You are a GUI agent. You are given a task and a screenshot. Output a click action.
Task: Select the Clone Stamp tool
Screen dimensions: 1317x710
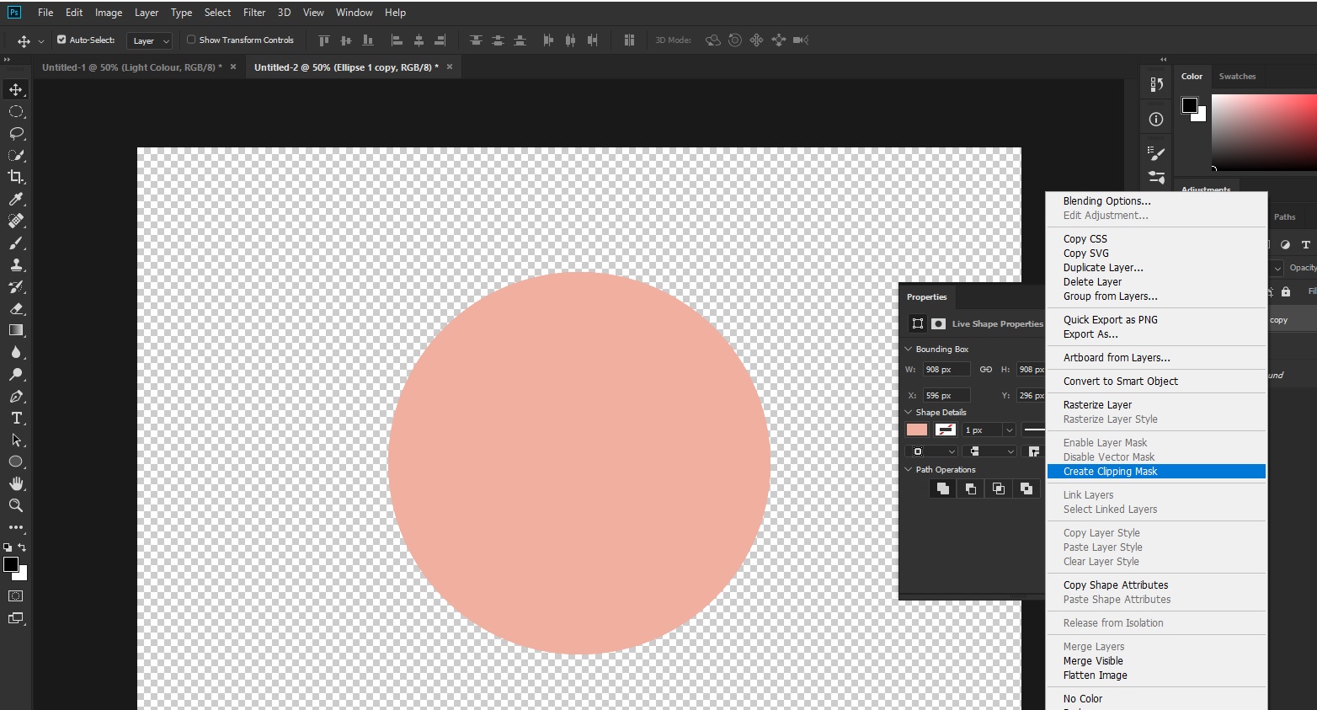click(16, 264)
